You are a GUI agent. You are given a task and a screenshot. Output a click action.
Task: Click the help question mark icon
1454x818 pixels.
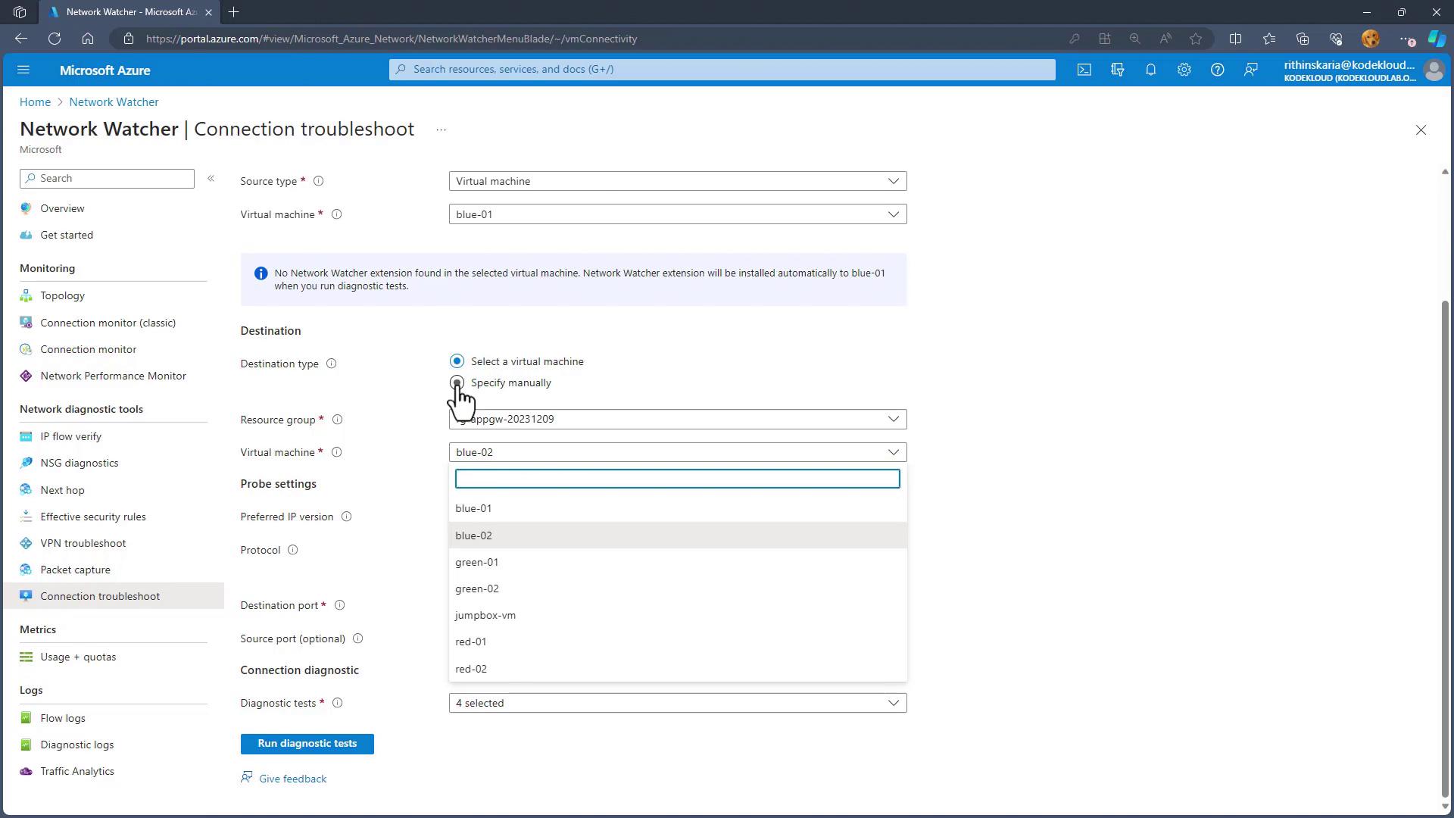[1217, 70]
